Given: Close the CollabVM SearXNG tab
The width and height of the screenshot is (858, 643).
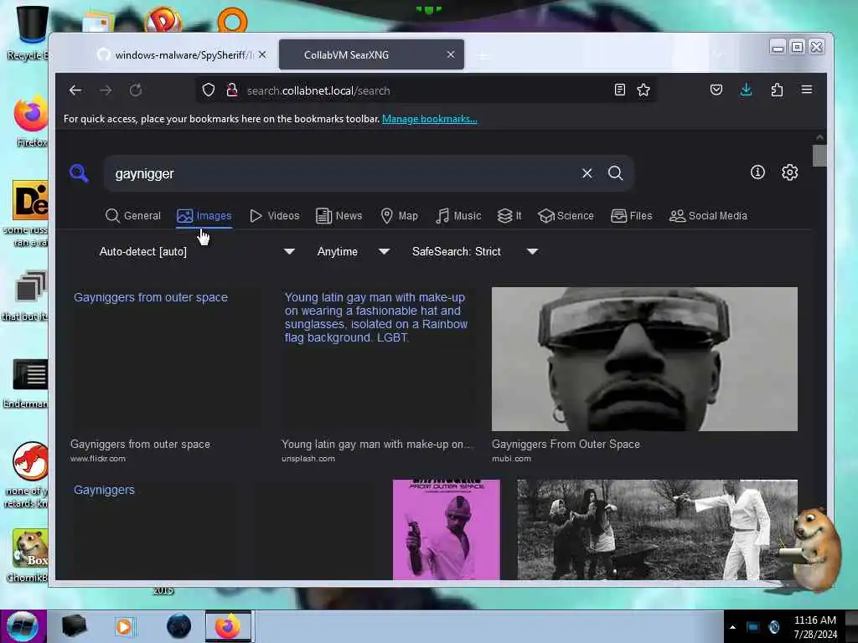Looking at the screenshot, I should tap(450, 54).
